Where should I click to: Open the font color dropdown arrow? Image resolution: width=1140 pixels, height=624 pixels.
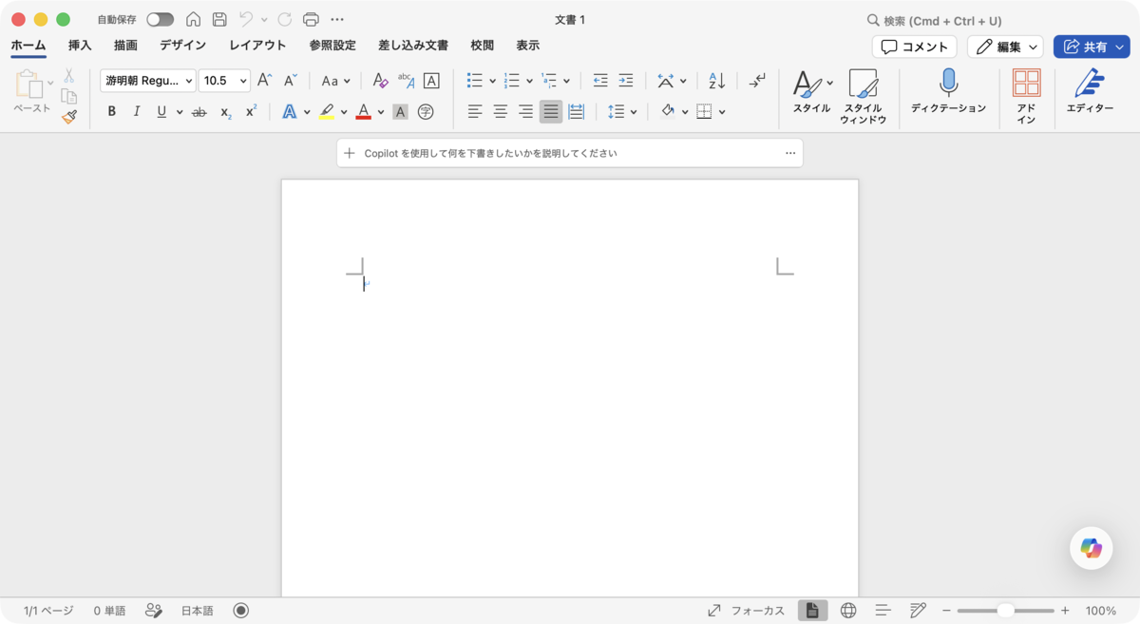point(381,112)
